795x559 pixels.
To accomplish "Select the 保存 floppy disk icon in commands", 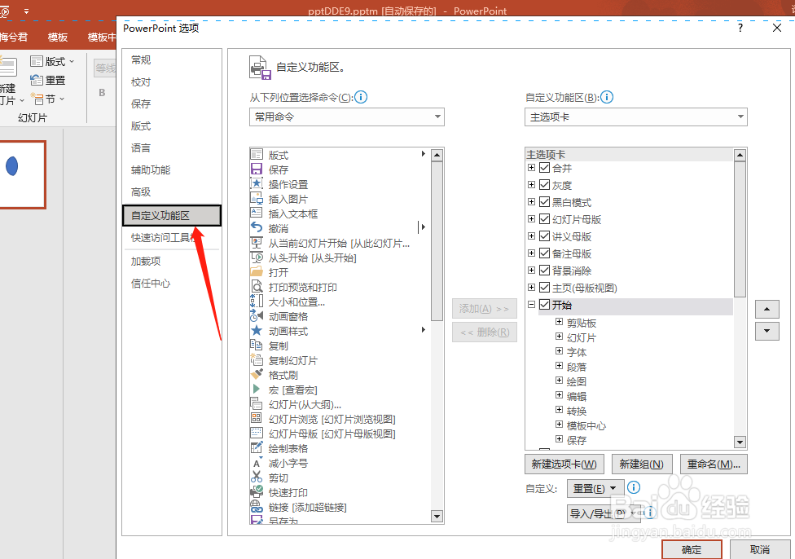I will (257, 169).
